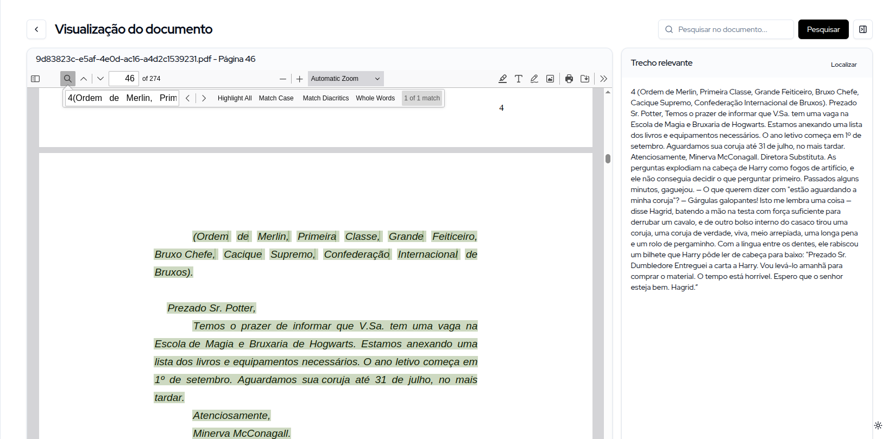
Task: Toggle Match Case option
Action: (276, 98)
